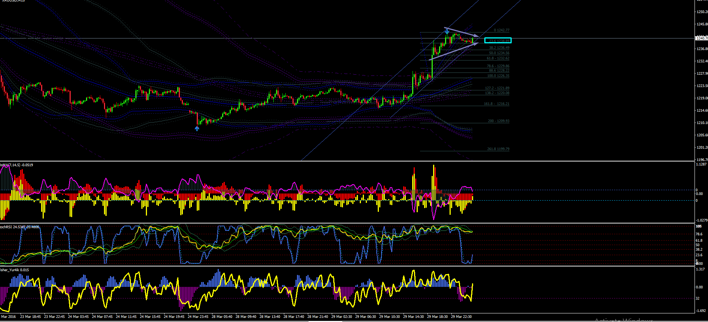Click the 24 Mar 07:45 time label
The height and width of the screenshot is (322, 708).
tap(102, 317)
